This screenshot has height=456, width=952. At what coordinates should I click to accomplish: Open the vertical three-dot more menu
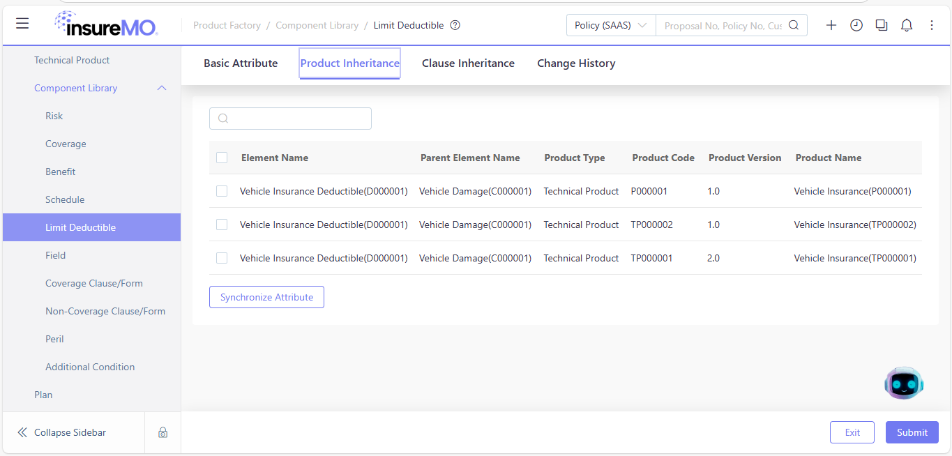[932, 25]
